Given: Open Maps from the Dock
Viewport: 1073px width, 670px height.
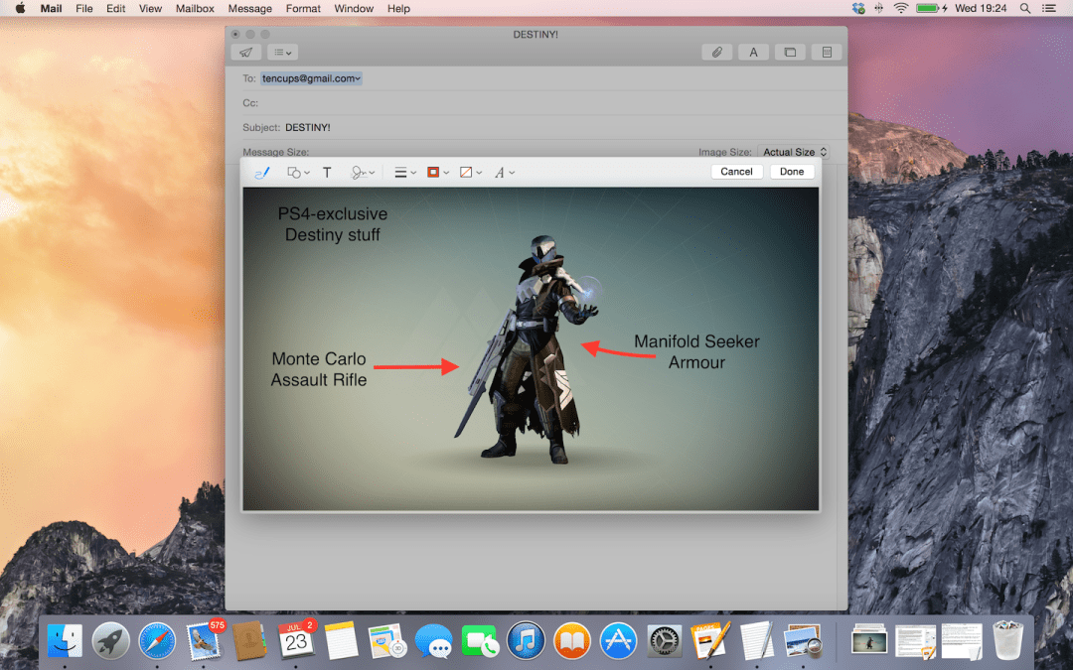Looking at the screenshot, I should 387,642.
